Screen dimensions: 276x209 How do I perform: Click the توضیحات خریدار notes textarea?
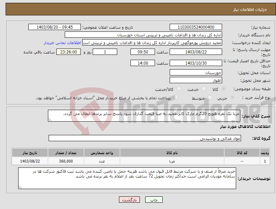pyautogui.click(x=127, y=178)
